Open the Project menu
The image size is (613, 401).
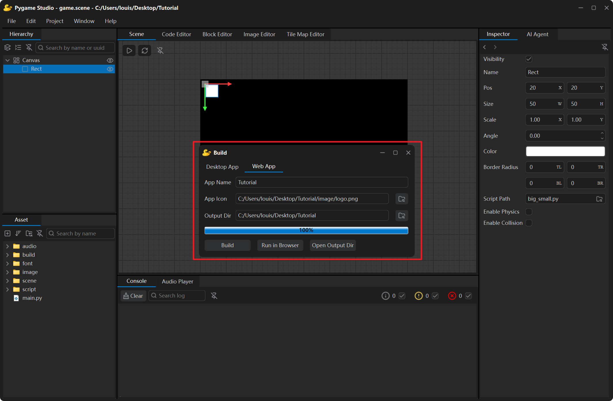[55, 21]
